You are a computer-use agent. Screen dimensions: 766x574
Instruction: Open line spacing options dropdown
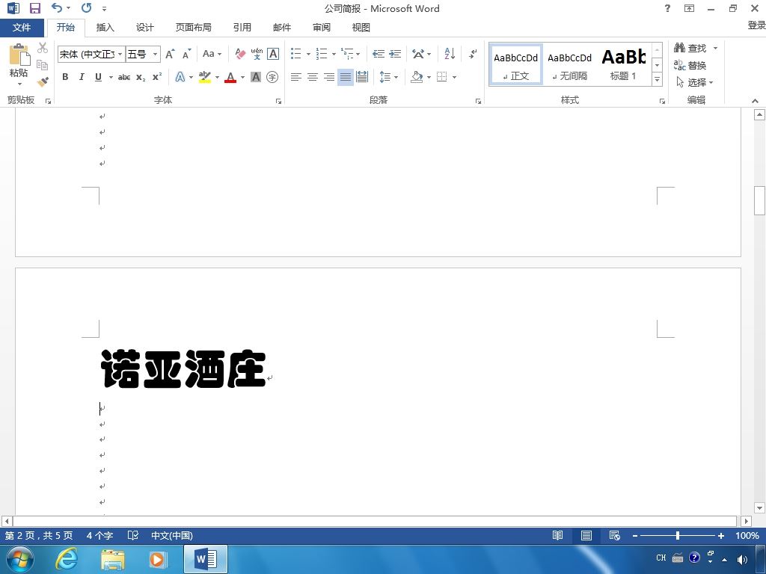(x=389, y=77)
